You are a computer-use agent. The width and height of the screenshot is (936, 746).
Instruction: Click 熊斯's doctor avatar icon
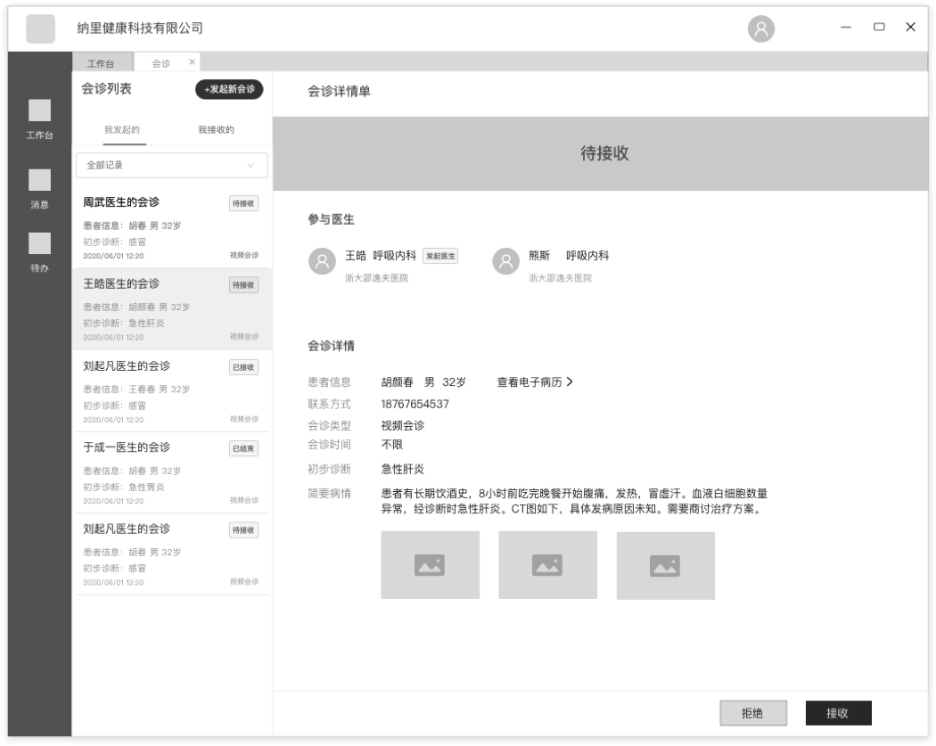pos(505,261)
